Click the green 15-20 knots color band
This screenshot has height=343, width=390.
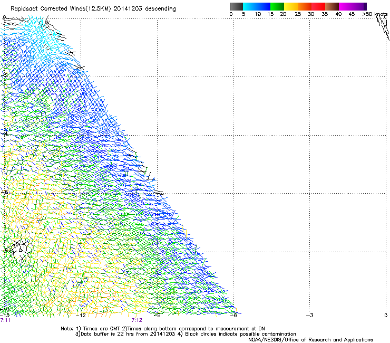pos(277,6)
